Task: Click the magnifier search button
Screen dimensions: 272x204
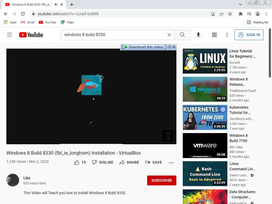Action: tap(182, 35)
